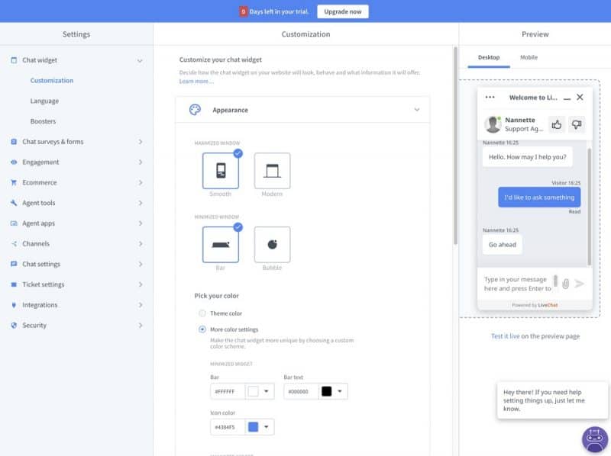Click the Upgrade now button
This screenshot has width=611, height=456.
pyautogui.click(x=343, y=11)
